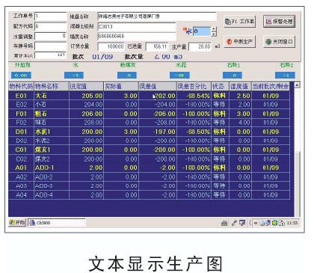Click the printer icon in taskbar
This screenshot has height=273, width=314.
(x=224, y=223)
